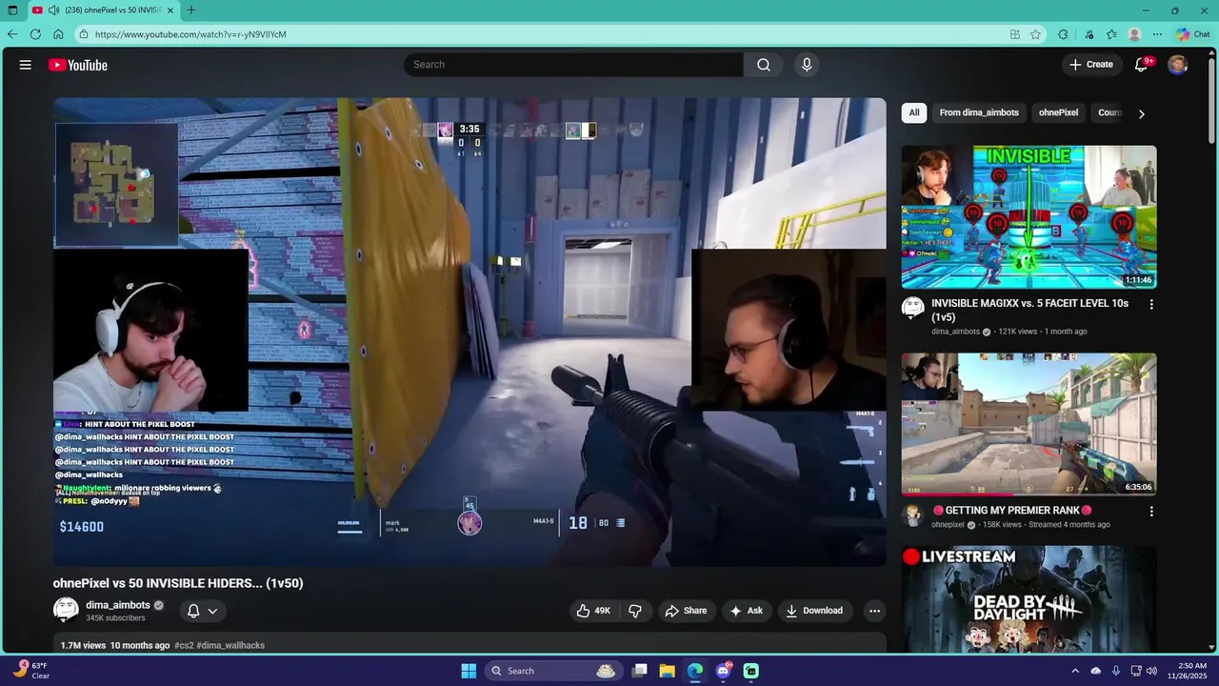The image size is (1219, 686).
Task: Start voice search with the microphone icon
Action: pos(807,65)
